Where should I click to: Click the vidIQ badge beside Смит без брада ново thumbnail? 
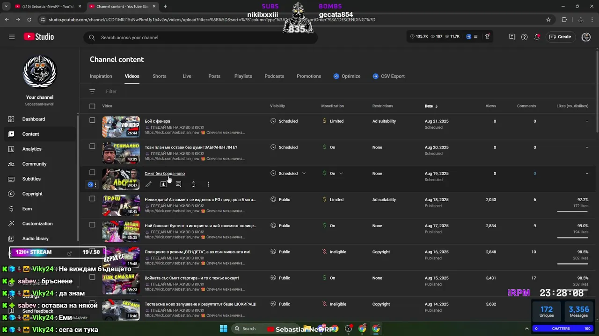coord(91,185)
